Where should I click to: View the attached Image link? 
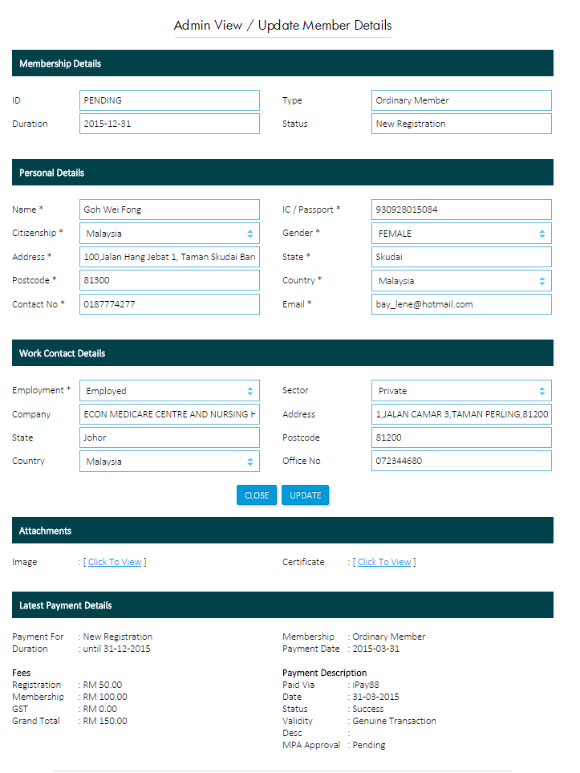tap(115, 562)
